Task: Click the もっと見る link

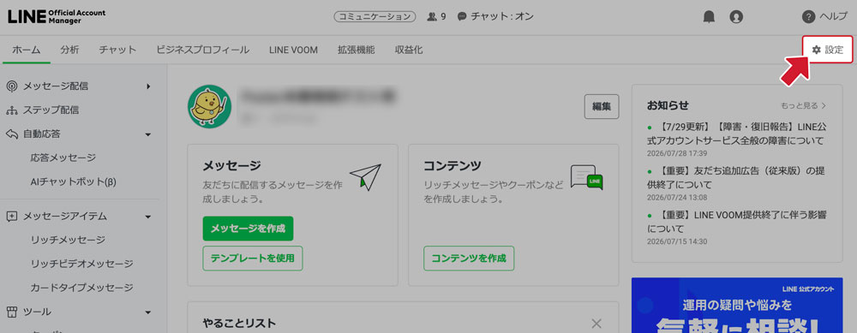Action: point(804,105)
